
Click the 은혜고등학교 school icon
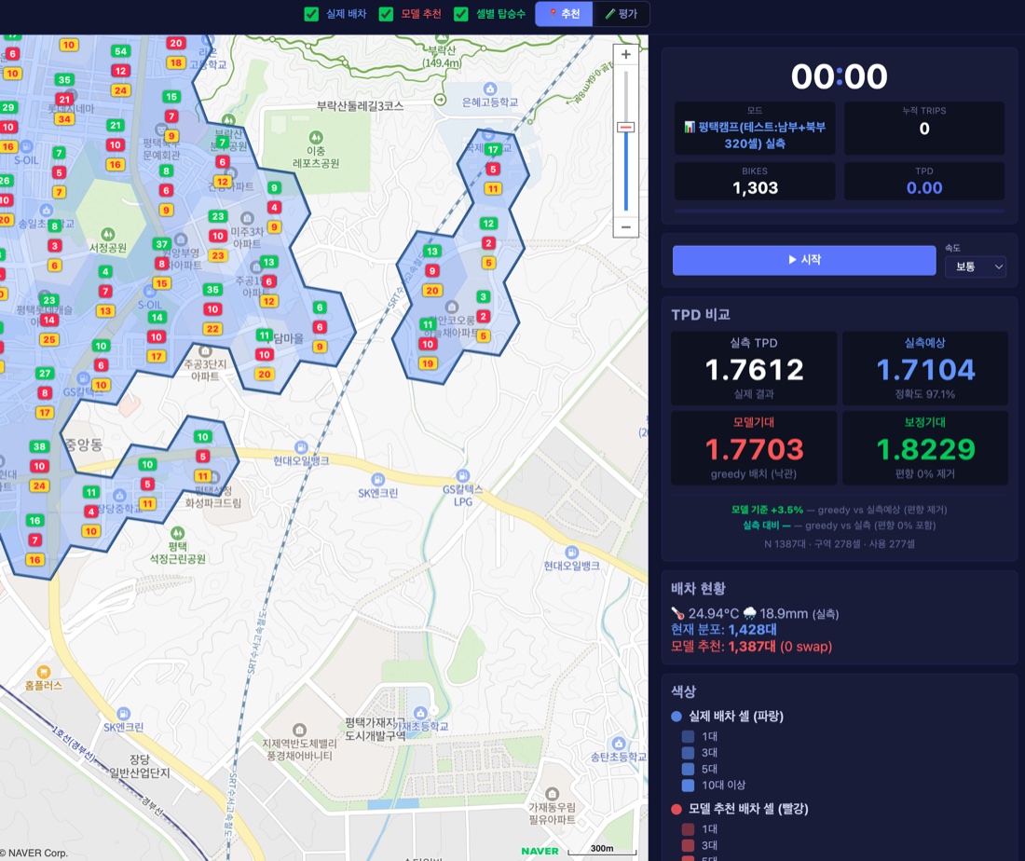489,89
